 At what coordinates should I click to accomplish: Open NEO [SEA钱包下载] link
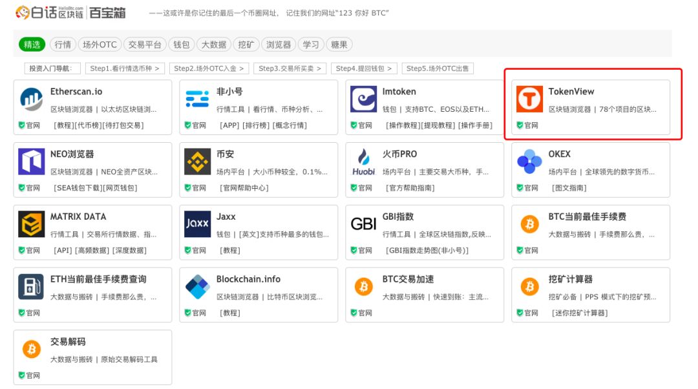[78, 188]
